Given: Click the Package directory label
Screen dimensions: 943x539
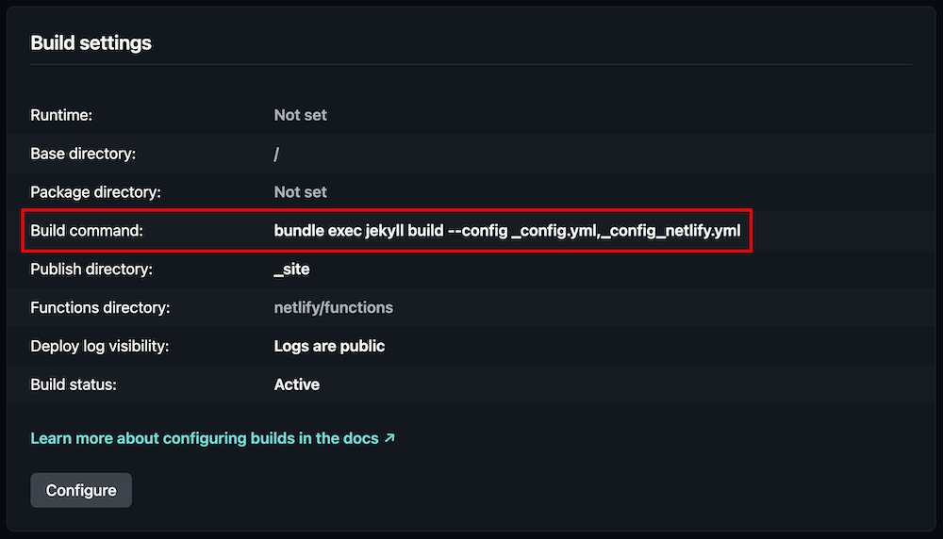Looking at the screenshot, I should [x=95, y=192].
